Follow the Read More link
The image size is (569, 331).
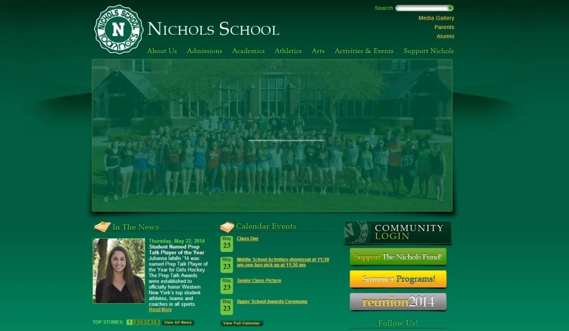pos(160,310)
